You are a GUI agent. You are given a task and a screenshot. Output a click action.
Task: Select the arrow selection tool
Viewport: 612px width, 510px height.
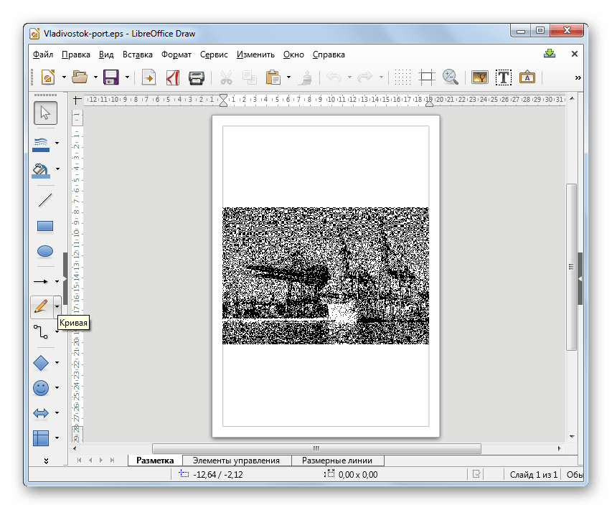click(x=44, y=113)
